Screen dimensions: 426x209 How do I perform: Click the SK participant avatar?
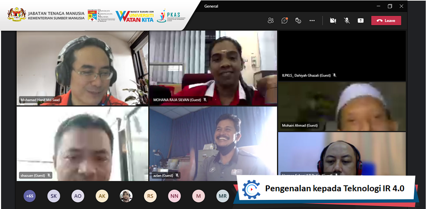(54, 196)
